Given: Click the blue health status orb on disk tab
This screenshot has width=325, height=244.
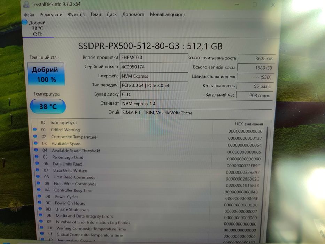Looking at the screenshot, I should point(25,22).
